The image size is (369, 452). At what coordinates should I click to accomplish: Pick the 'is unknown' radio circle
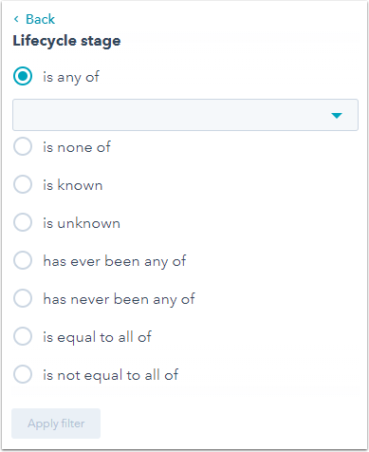(23, 222)
